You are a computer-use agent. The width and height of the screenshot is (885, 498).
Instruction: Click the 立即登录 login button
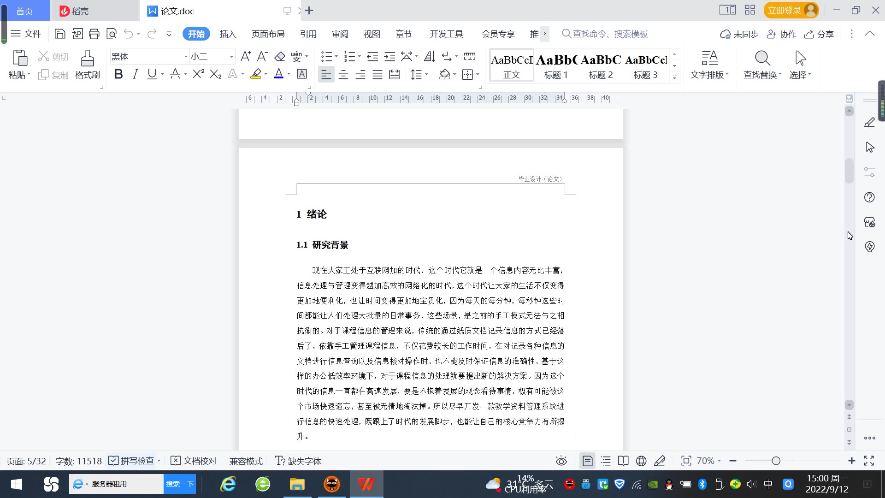click(791, 10)
